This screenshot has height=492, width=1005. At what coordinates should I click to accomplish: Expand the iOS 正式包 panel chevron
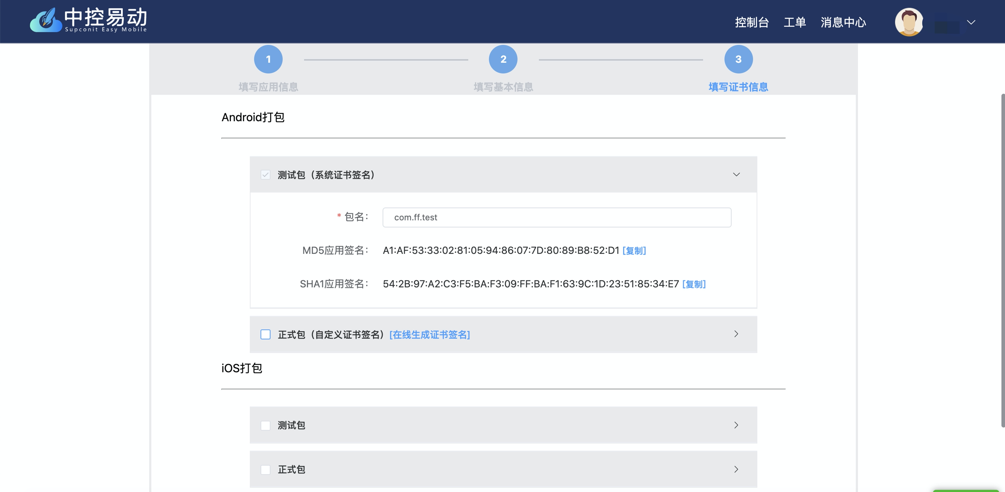(x=736, y=470)
